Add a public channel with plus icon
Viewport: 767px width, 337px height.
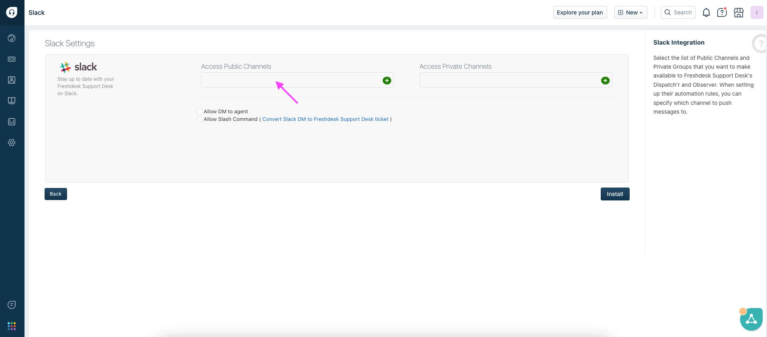point(387,81)
